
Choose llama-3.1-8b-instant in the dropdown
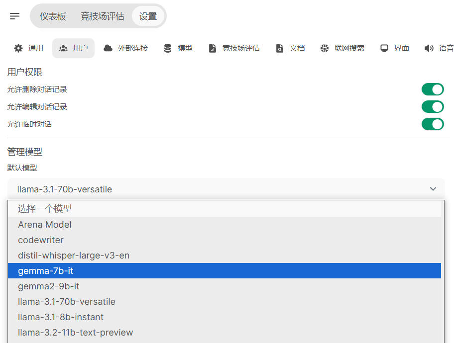tap(61, 317)
